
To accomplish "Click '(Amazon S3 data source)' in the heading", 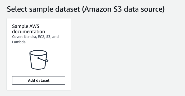I will (123, 9).
